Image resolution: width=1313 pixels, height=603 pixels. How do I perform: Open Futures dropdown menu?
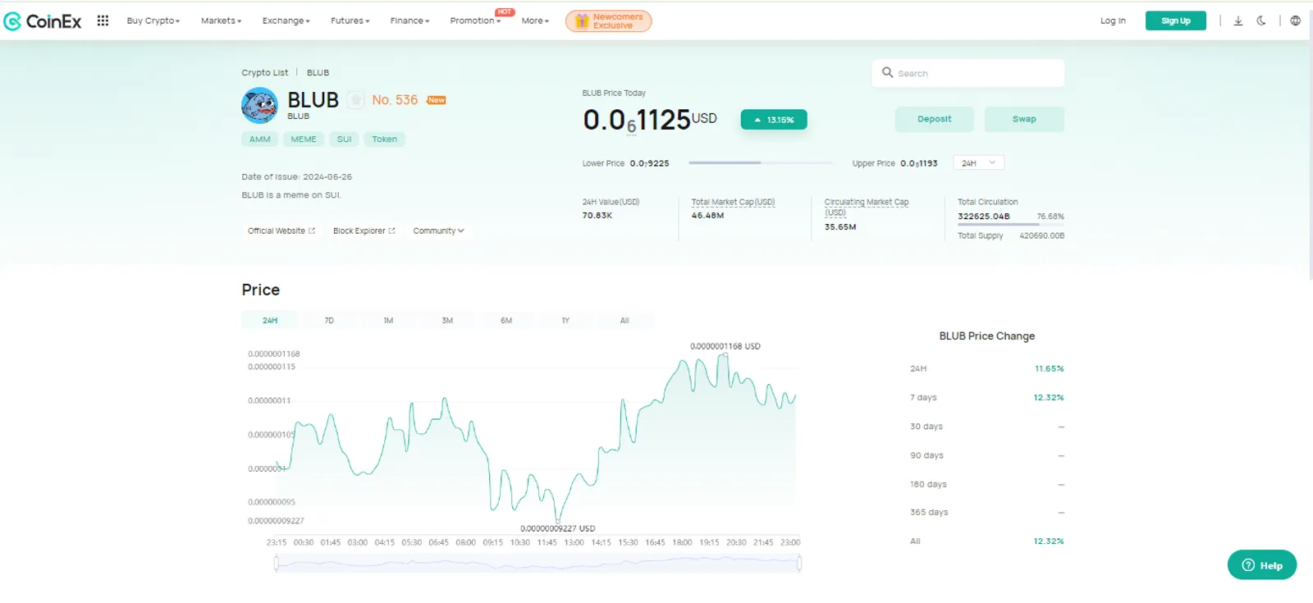point(350,21)
